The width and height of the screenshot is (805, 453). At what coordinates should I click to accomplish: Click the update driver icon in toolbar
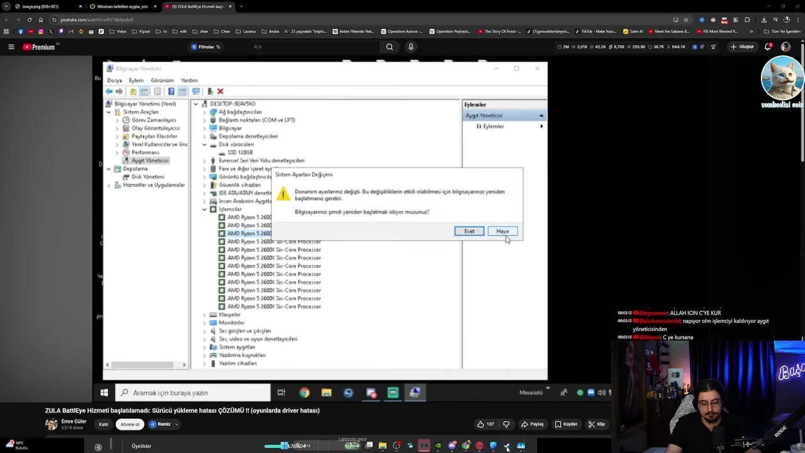210,91
